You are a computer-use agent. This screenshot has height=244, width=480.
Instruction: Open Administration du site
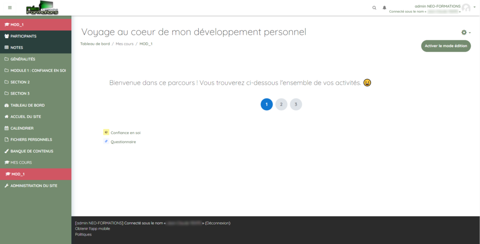click(x=36, y=185)
